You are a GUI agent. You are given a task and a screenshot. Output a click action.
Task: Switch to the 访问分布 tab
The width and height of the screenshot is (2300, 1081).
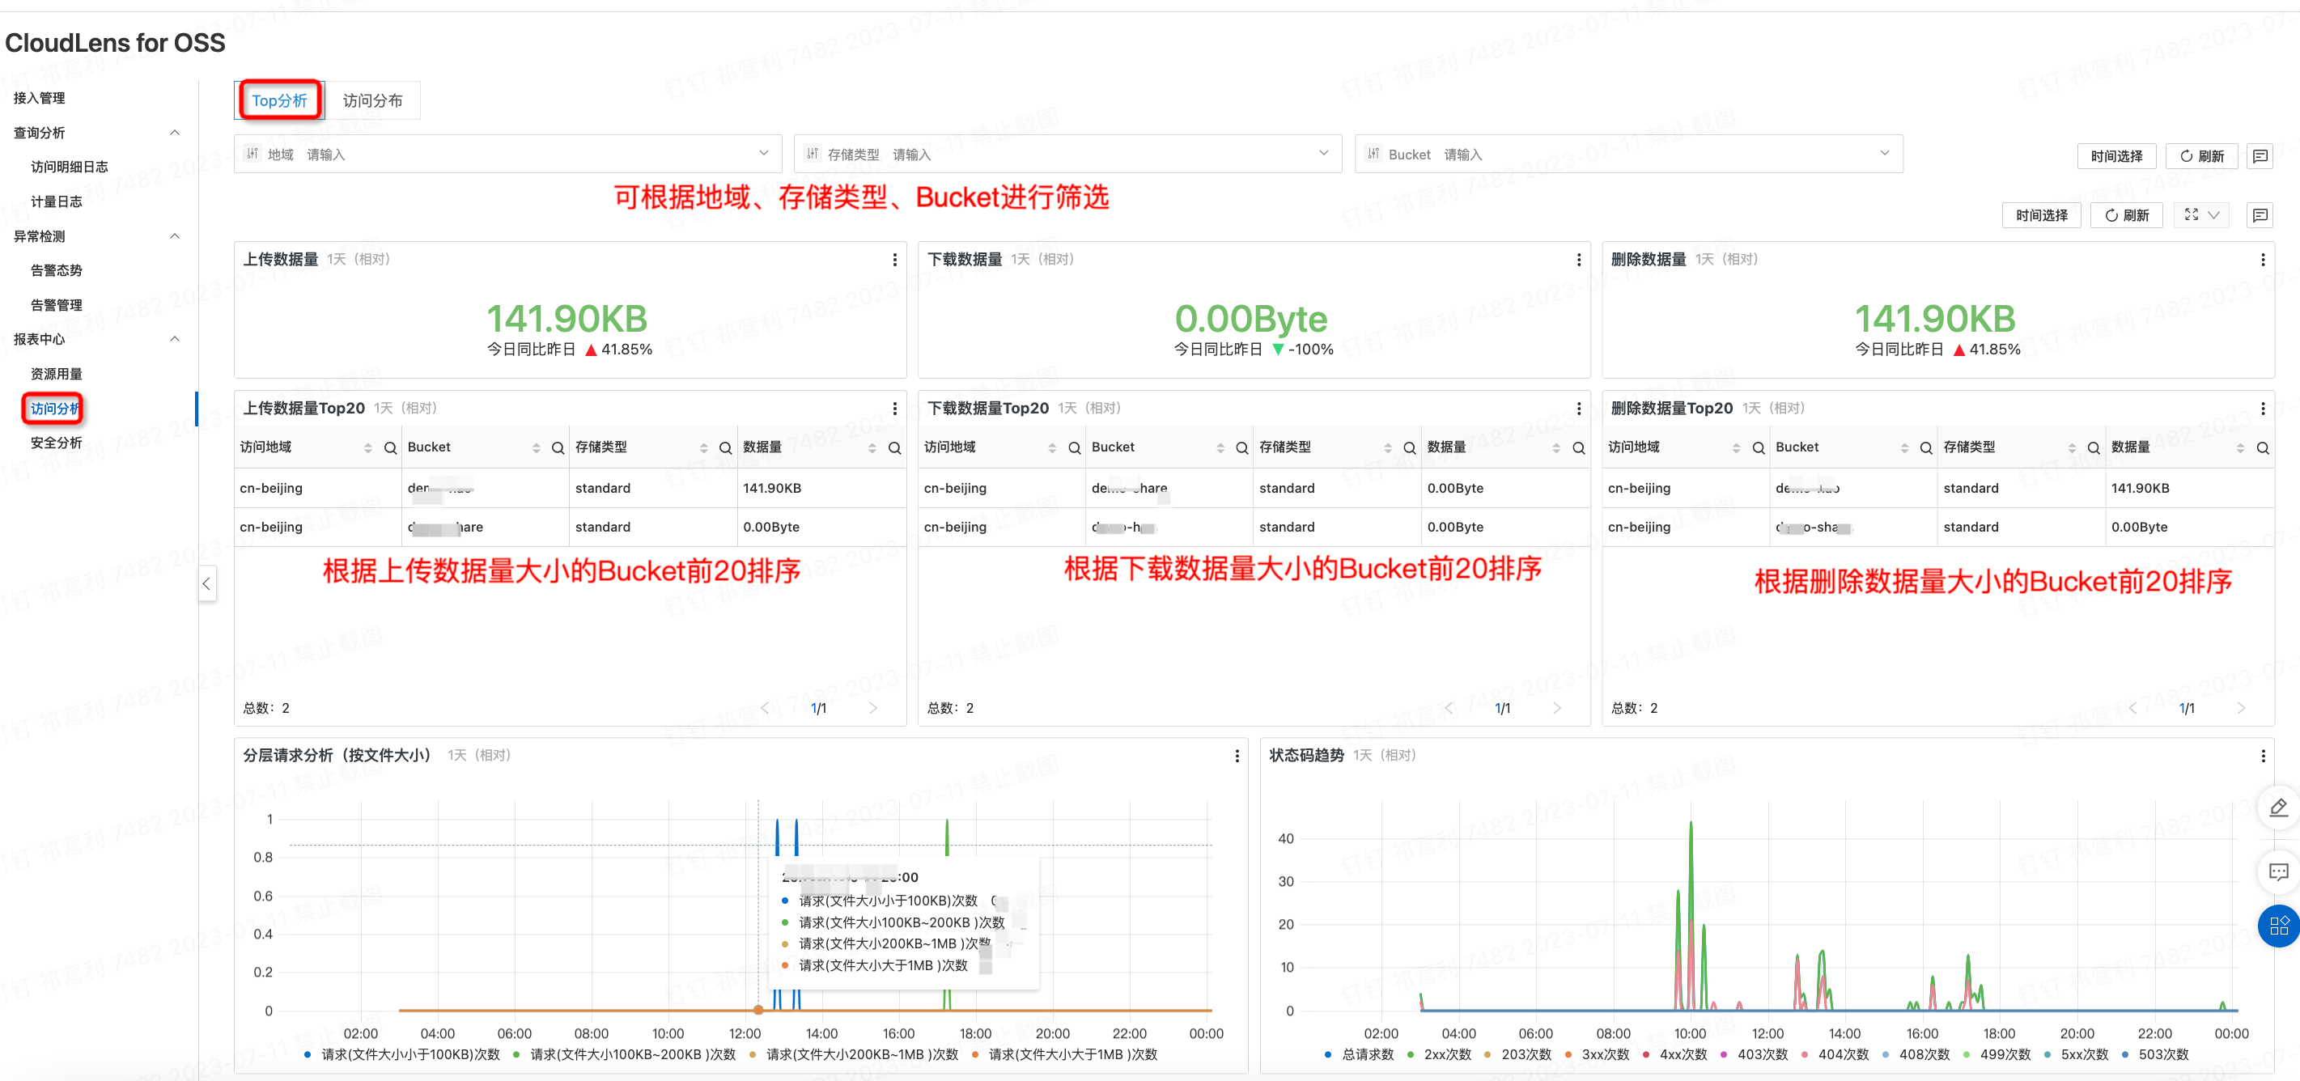[372, 101]
